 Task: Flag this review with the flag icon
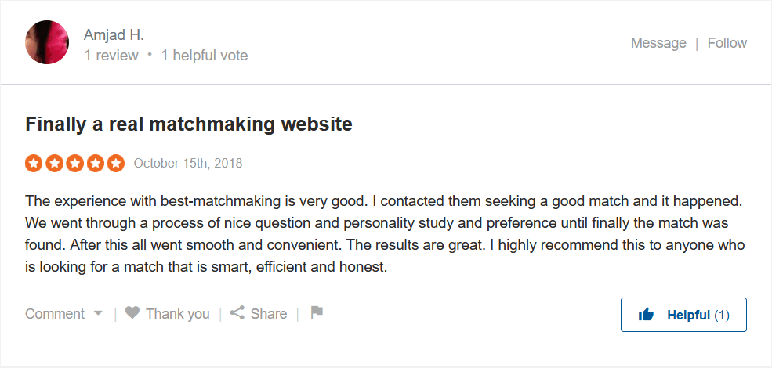317,312
